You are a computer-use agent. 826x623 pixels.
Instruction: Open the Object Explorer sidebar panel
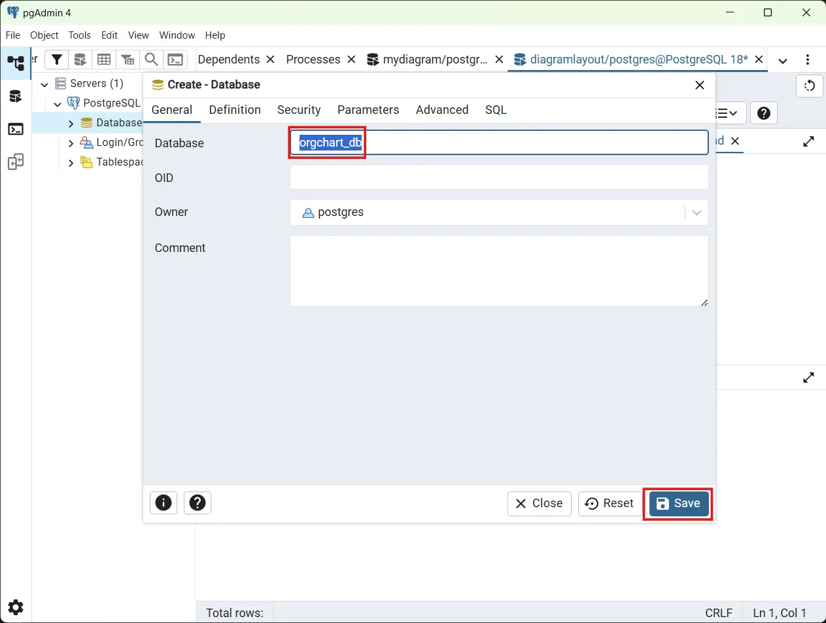[x=16, y=63]
